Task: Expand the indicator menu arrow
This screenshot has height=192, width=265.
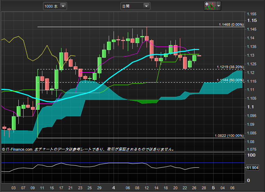Action: pos(218,6)
